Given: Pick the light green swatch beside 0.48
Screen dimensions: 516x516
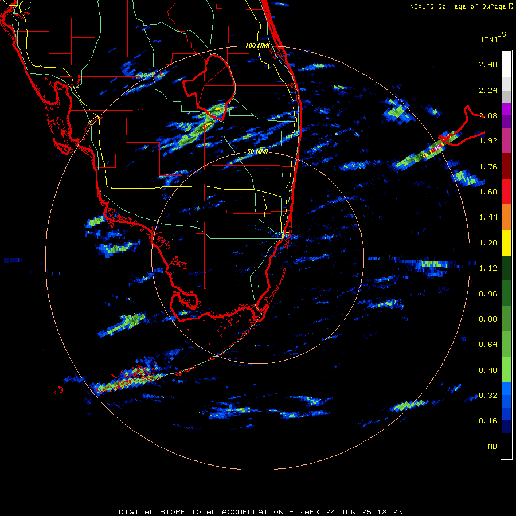Looking at the screenshot, I should click(506, 370).
